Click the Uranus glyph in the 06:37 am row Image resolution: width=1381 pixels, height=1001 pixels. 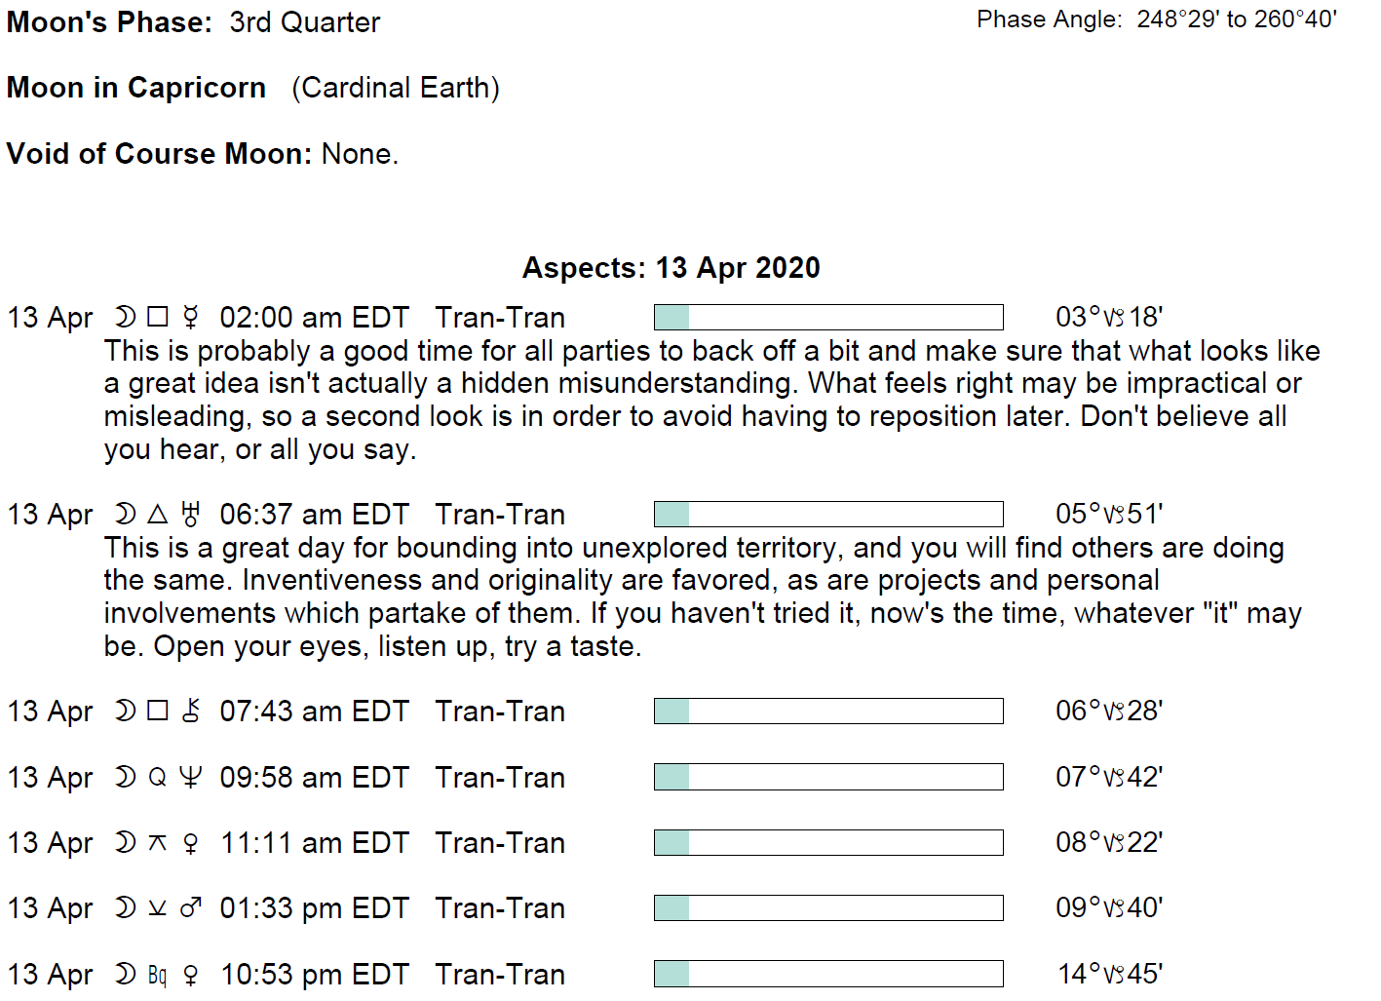191,514
